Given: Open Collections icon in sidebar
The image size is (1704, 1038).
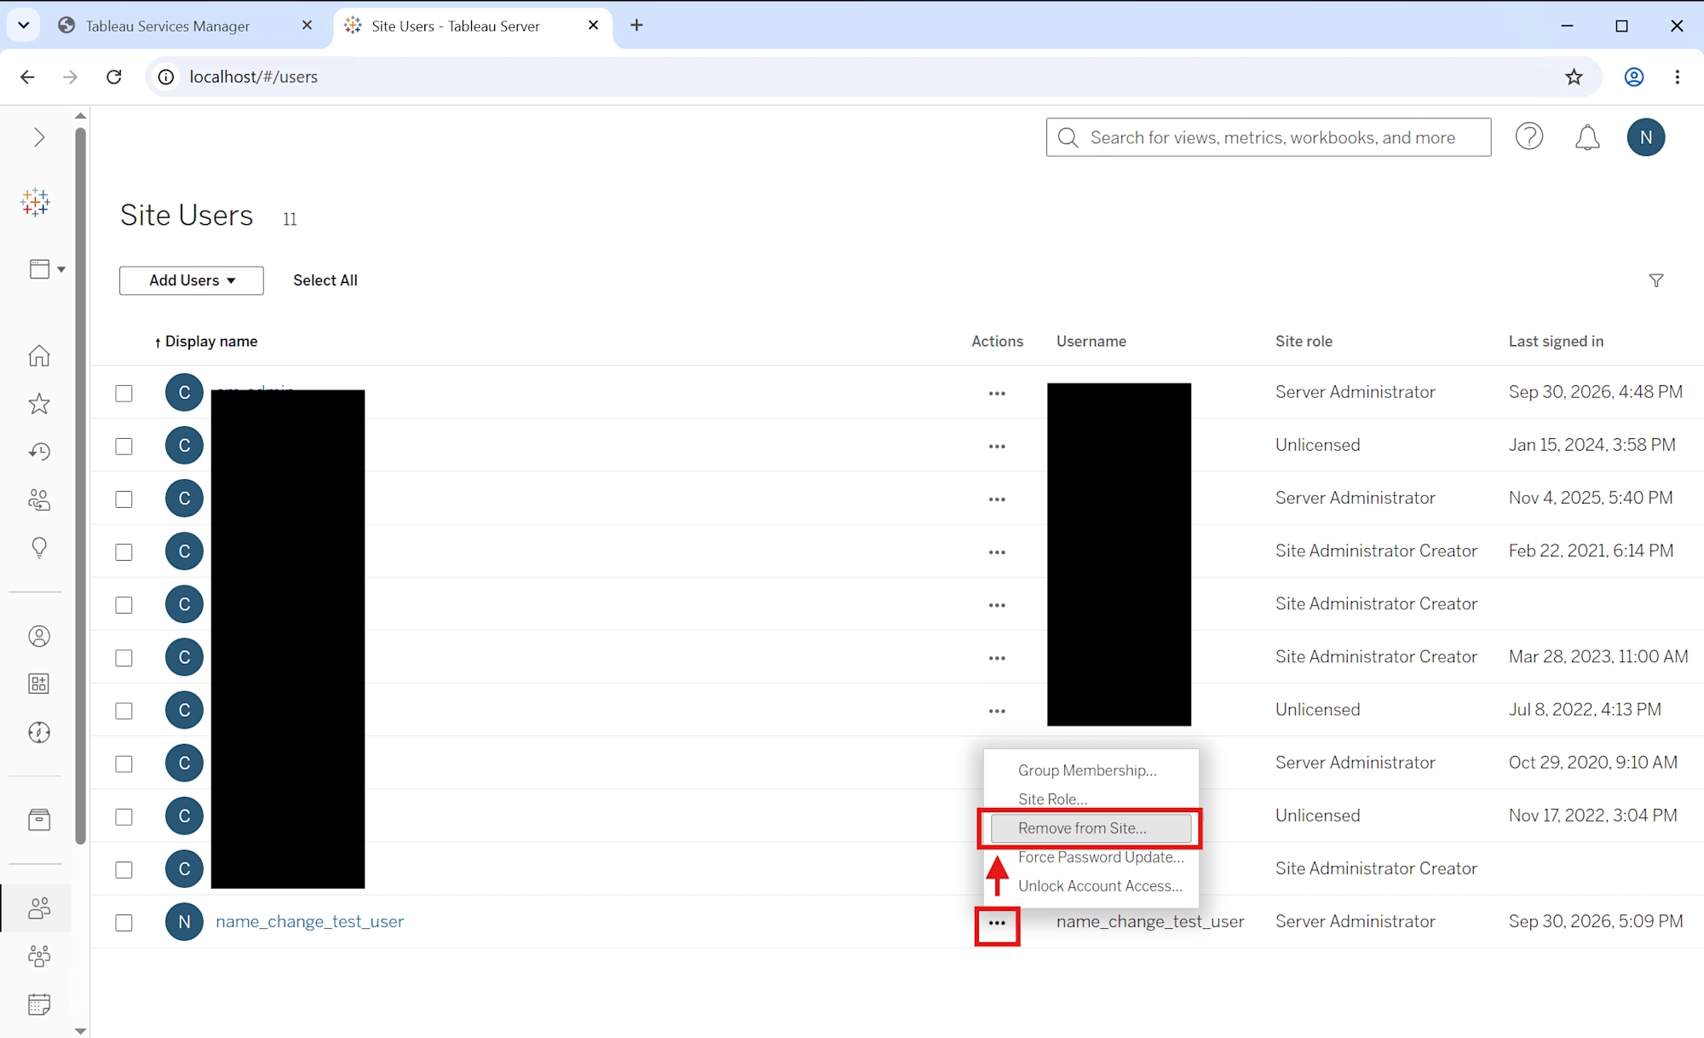Looking at the screenshot, I should [x=39, y=683].
